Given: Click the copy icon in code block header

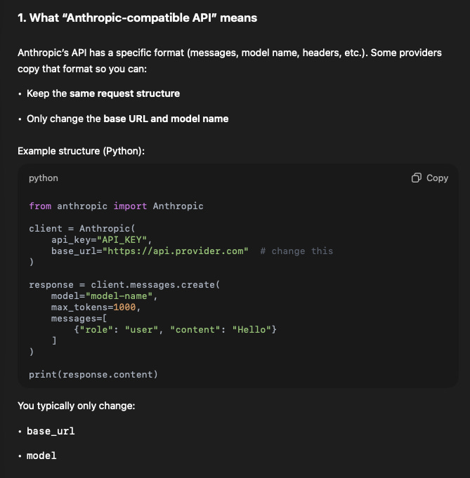Looking at the screenshot, I should pos(417,178).
